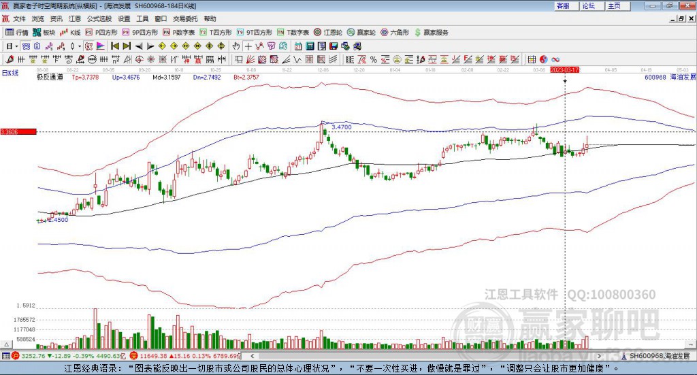The height and width of the screenshot is (375, 697).
Task: Open the 文件 menu
Action: coord(19,18)
